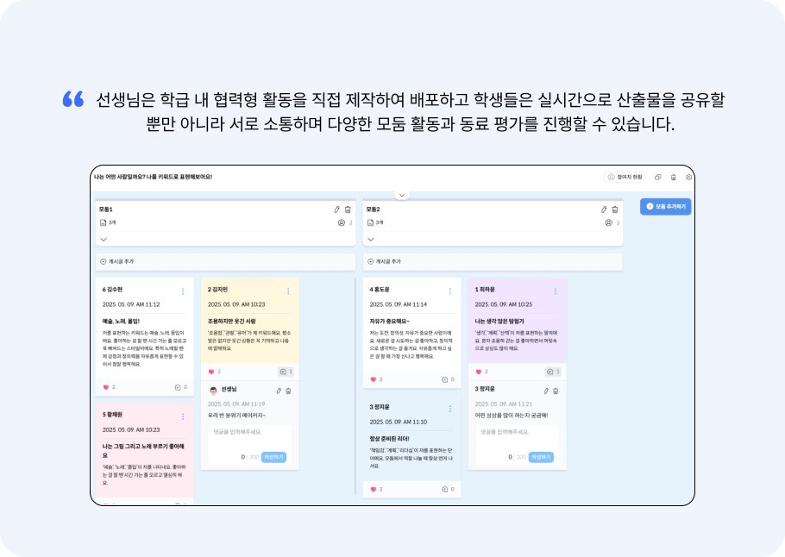The height and width of the screenshot is (557, 785).
Task: Click the post count icon in 모둠1
Action: tap(104, 222)
